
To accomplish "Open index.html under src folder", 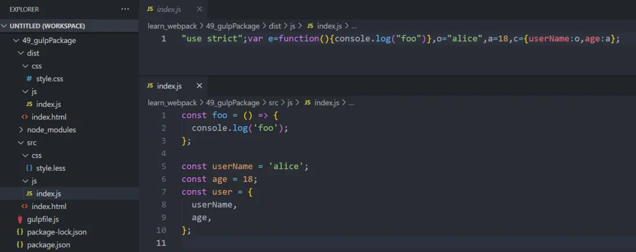I will [x=49, y=206].
